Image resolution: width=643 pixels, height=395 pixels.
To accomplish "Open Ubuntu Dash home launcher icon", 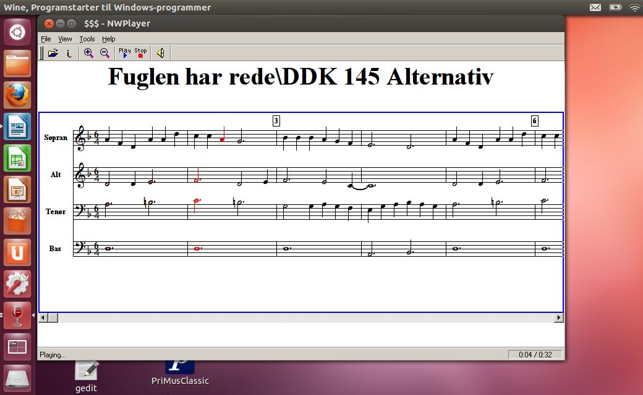I will click(x=17, y=32).
